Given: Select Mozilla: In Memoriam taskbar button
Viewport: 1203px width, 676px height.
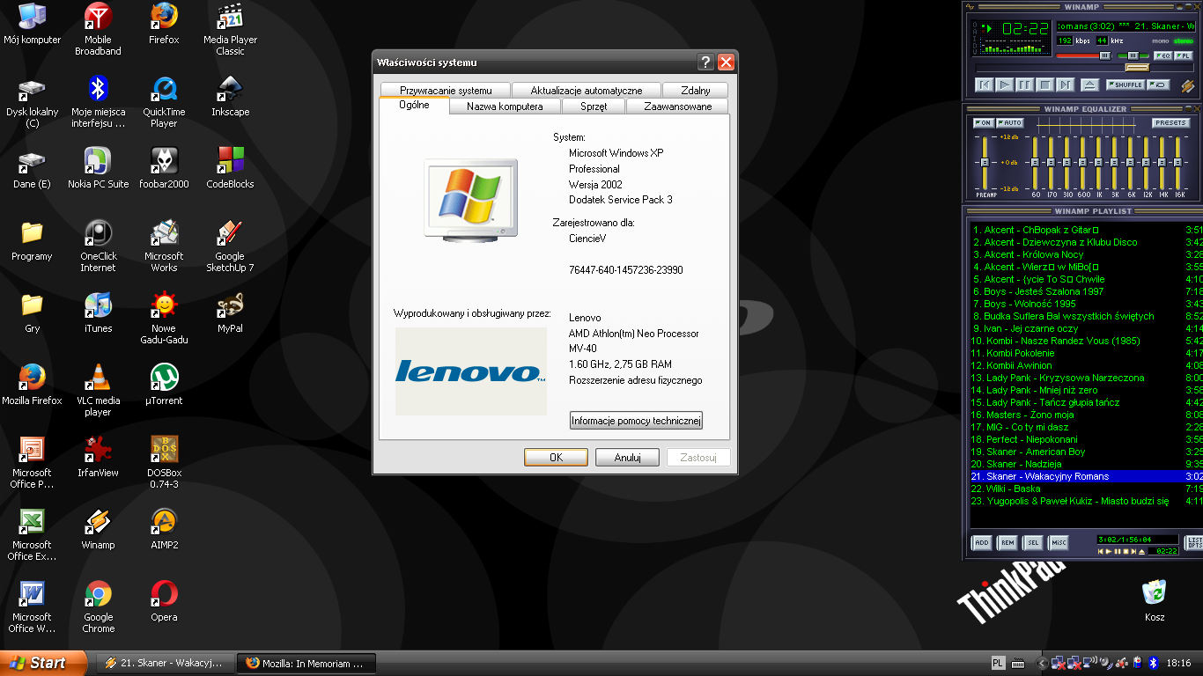Looking at the screenshot, I should click(306, 663).
